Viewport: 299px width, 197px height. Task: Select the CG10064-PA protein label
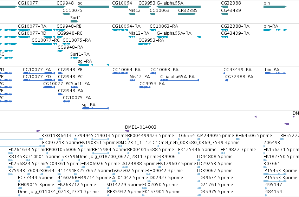[126, 70]
